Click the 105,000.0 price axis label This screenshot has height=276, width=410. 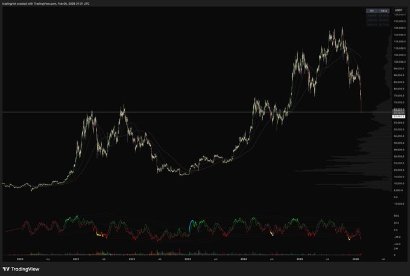(400, 55)
